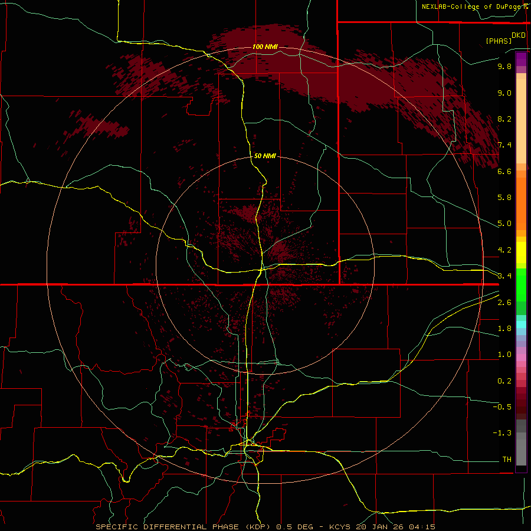Click the [PHAS] units label
Viewport: 531px width, 531px height.
[x=499, y=41]
